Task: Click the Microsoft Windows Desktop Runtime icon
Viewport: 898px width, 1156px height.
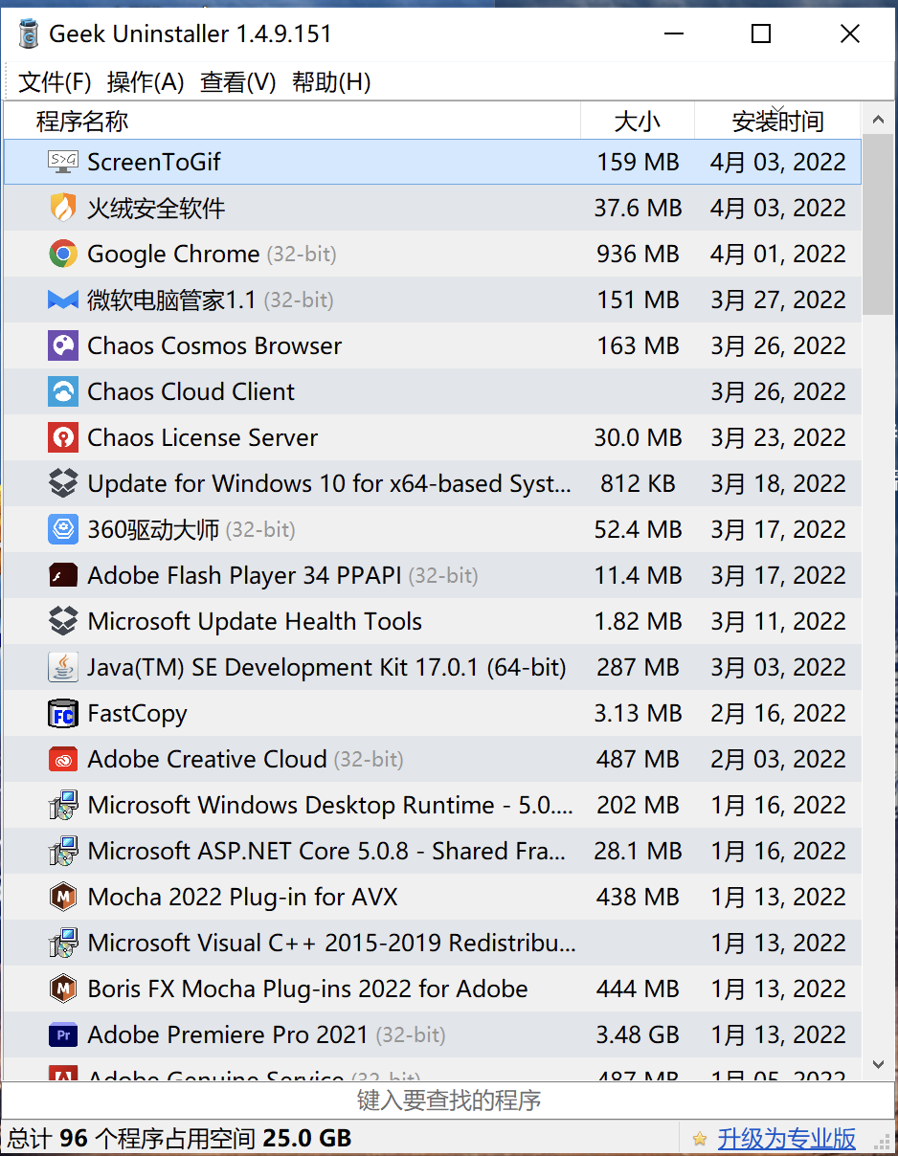Action: coord(63,805)
